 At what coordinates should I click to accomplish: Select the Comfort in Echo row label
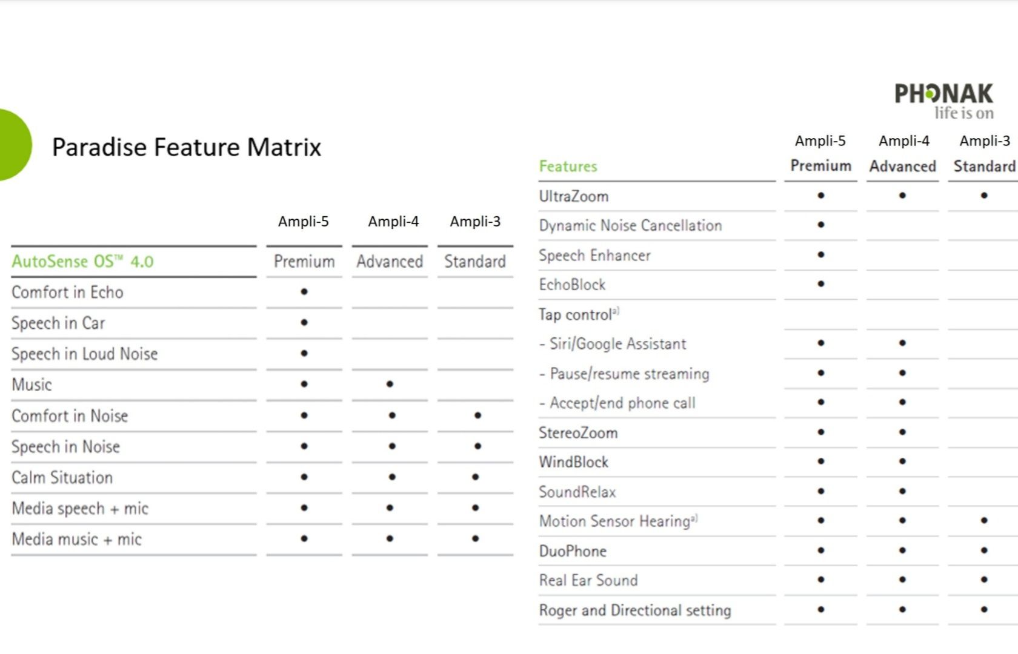pos(67,292)
